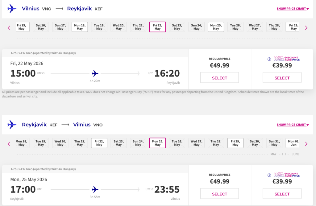Select return regular price €49.99
The width and height of the screenshot is (316, 206).
click(219, 194)
